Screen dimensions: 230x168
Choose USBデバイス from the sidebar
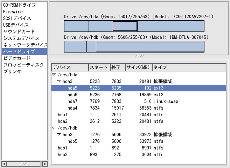[x=16, y=25]
